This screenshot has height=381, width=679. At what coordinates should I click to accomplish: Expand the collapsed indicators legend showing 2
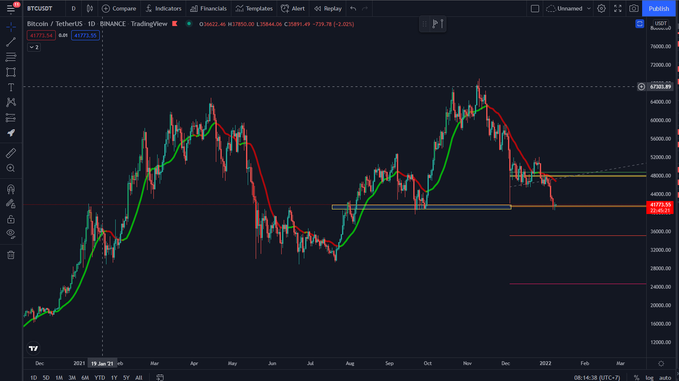[x=34, y=47]
